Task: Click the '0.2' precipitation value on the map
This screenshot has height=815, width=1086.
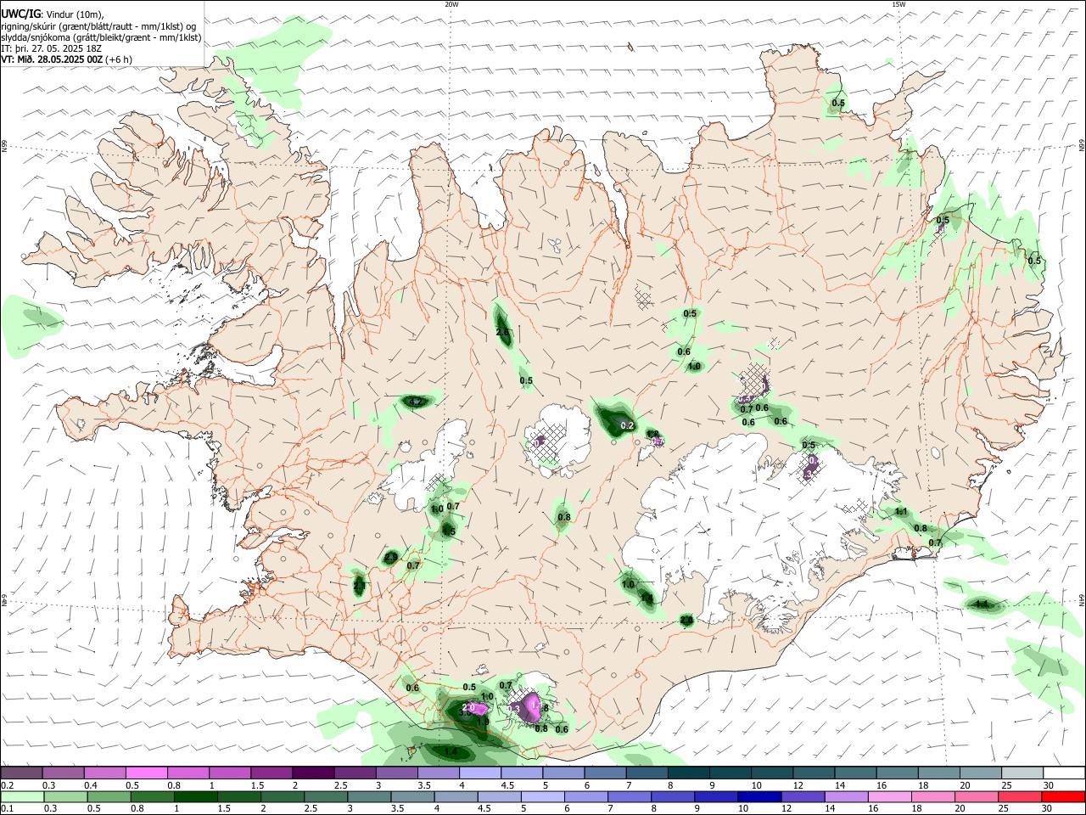Action: (x=628, y=425)
